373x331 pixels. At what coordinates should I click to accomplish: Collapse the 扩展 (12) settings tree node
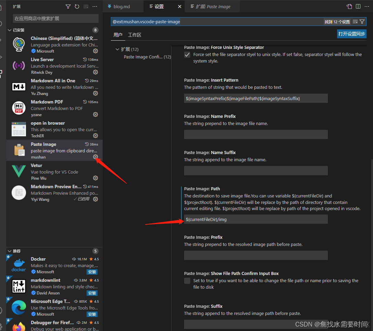(117, 50)
